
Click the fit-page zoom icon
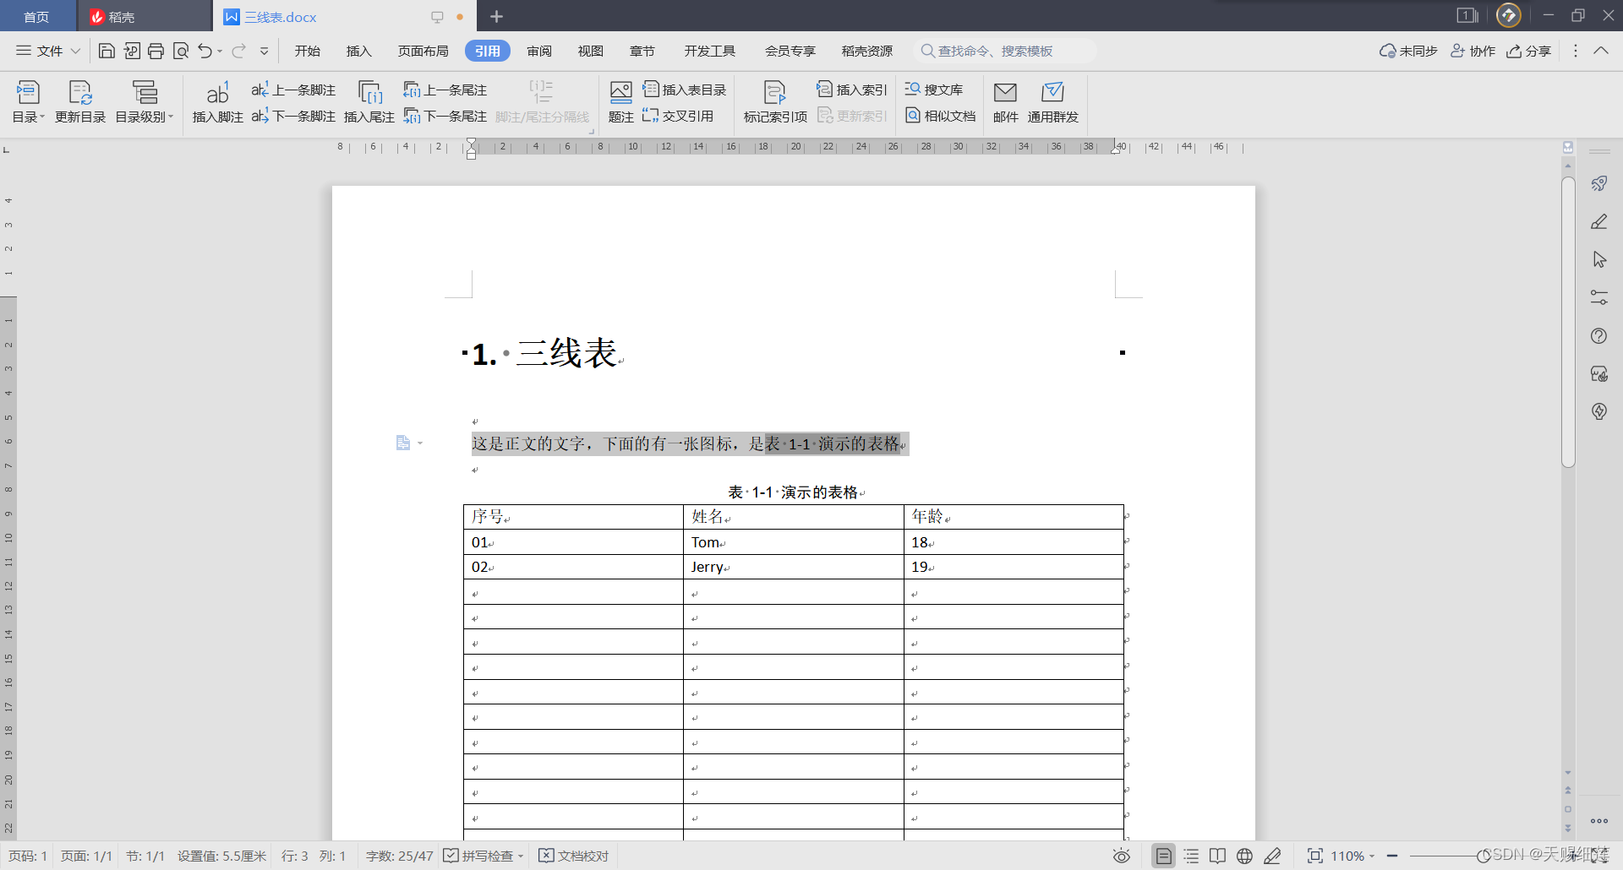[x=1314, y=856]
